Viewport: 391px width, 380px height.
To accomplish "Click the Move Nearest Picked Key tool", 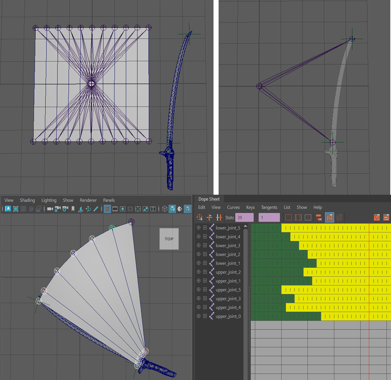I will pyautogui.click(x=209, y=218).
